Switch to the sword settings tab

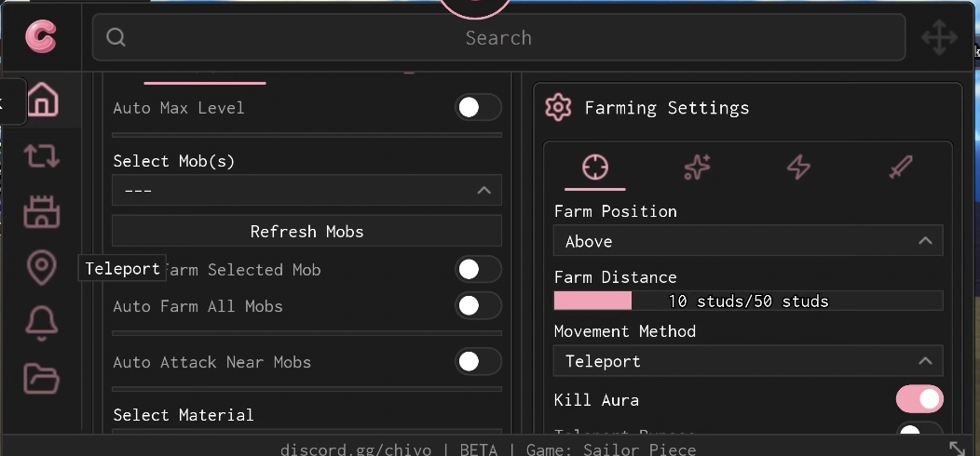pyautogui.click(x=900, y=168)
